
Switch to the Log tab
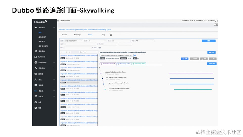tap(103, 35)
